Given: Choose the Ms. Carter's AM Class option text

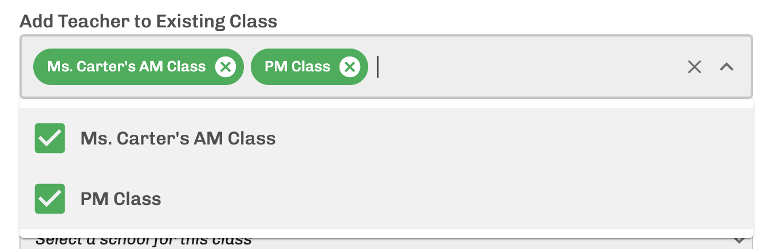Looking at the screenshot, I should 178,138.
